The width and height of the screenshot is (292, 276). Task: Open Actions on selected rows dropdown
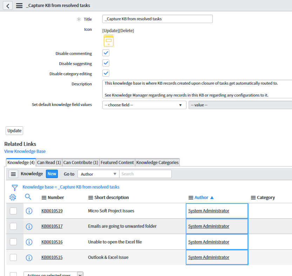click(53, 275)
